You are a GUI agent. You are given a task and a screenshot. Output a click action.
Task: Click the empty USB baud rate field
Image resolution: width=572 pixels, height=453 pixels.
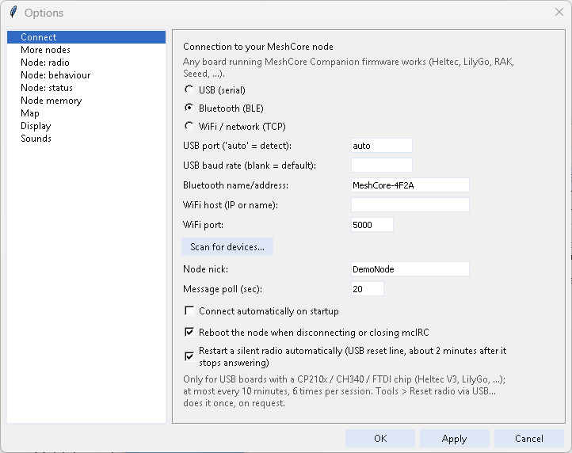pyautogui.click(x=382, y=166)
